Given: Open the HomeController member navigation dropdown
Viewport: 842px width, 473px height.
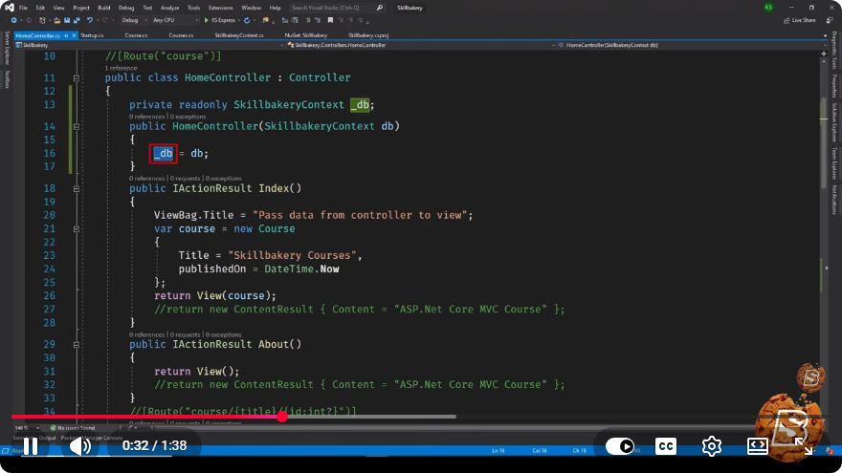Looking at the screenshot, I should pos(691,45).
